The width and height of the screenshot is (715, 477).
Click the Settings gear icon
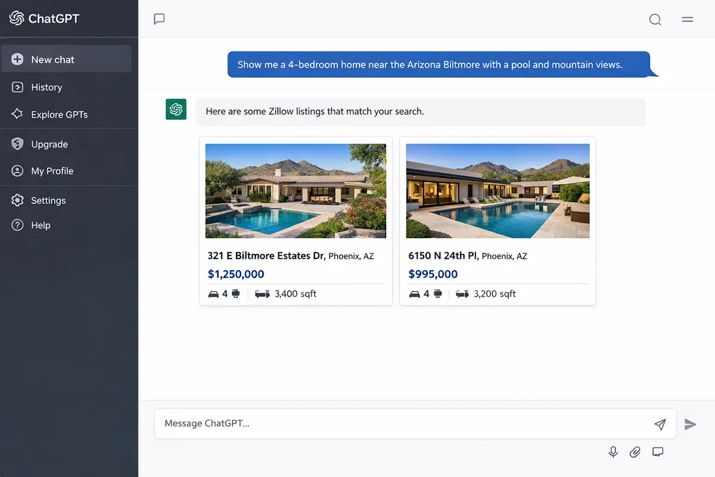(17, 200)
